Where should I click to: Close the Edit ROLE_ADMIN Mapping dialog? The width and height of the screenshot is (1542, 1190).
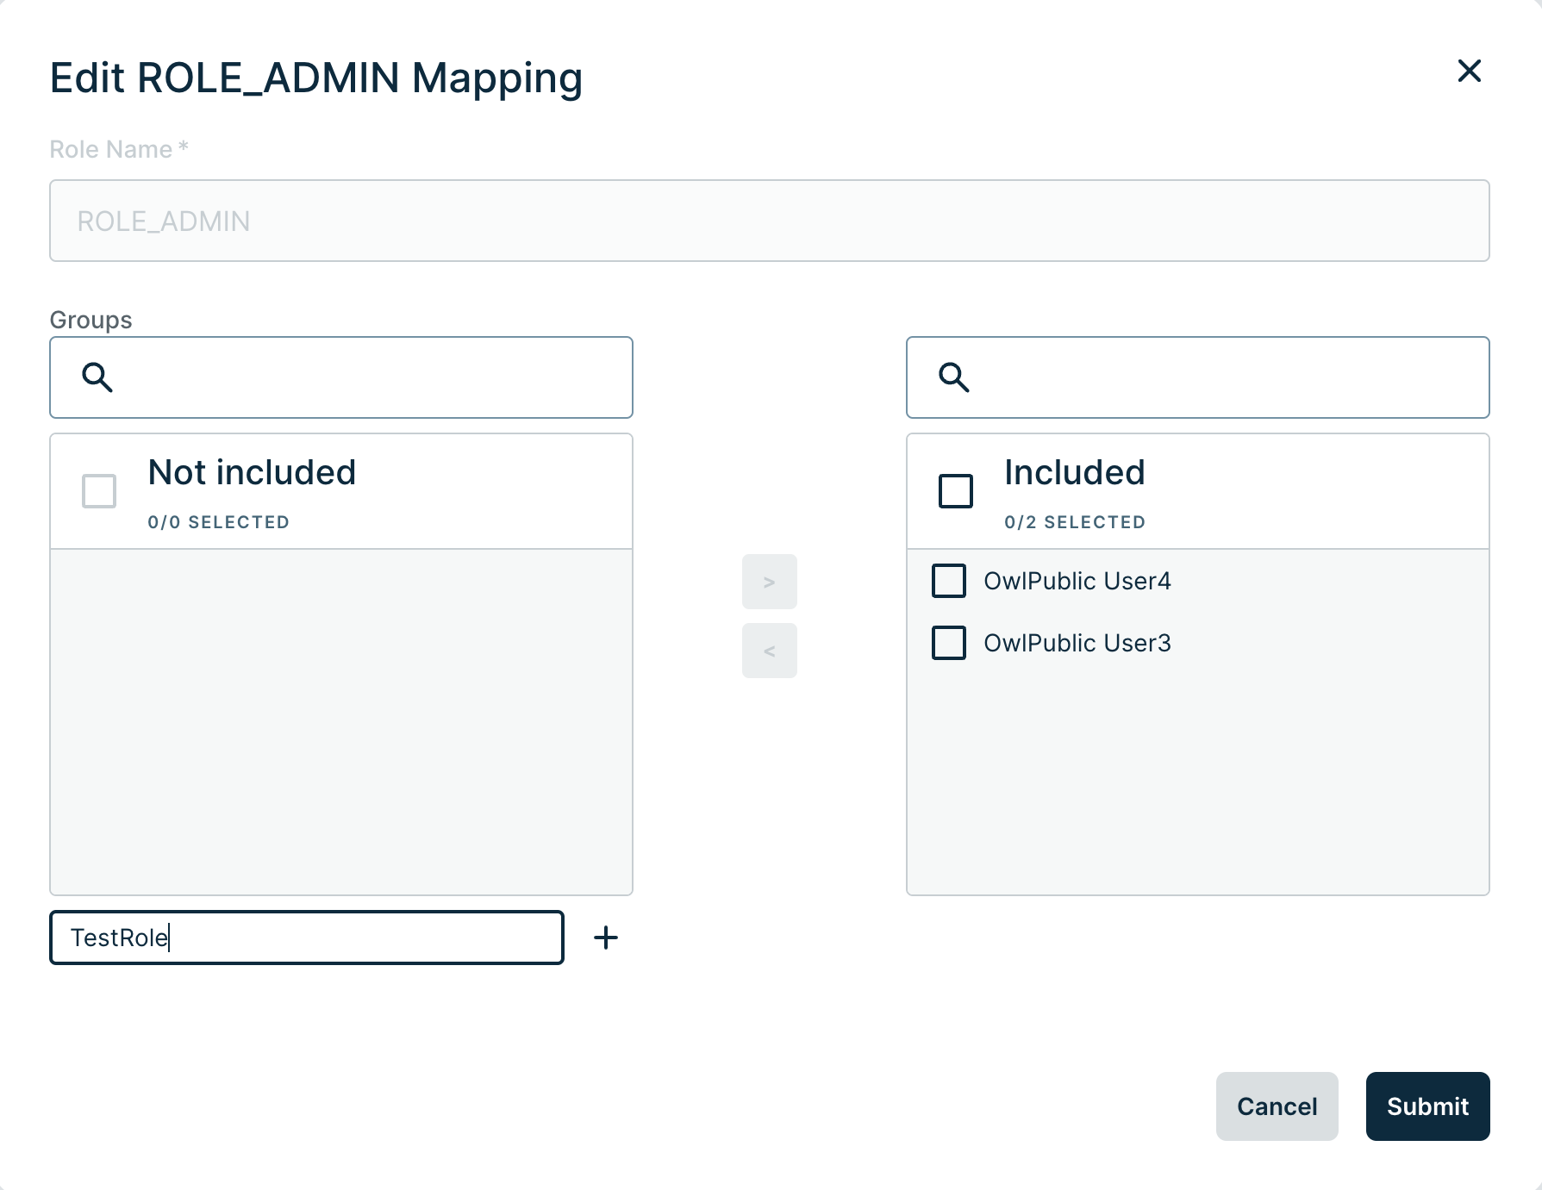[x=1469, y=71]
